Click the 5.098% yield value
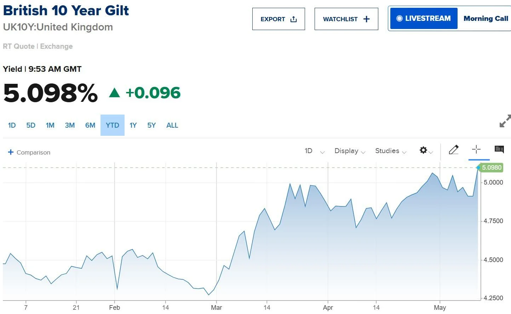The image size is (511, 314). point(50,93)
